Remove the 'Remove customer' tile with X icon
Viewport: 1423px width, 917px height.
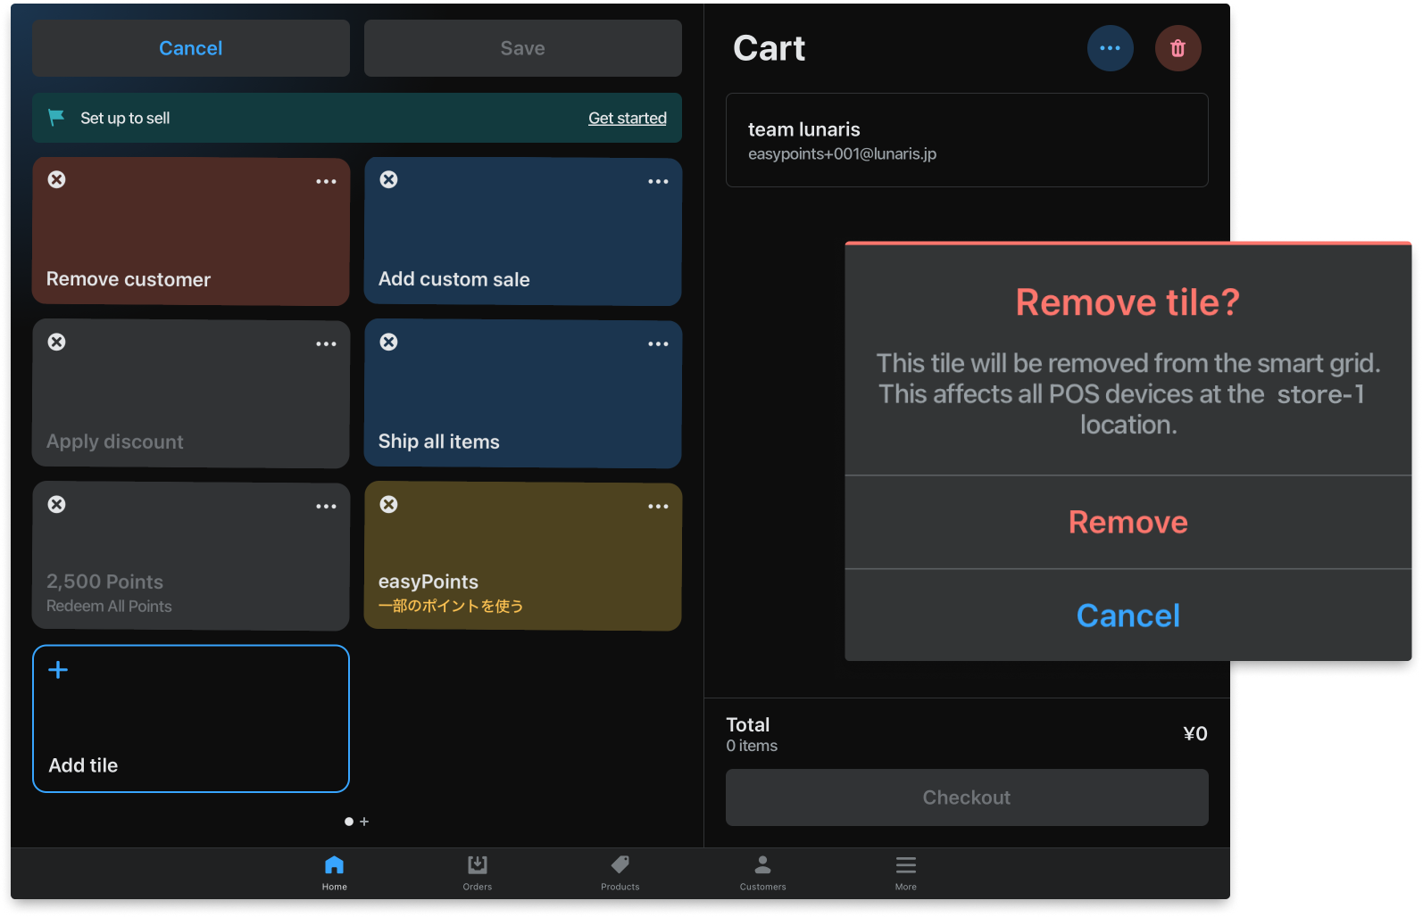(56, 180)
